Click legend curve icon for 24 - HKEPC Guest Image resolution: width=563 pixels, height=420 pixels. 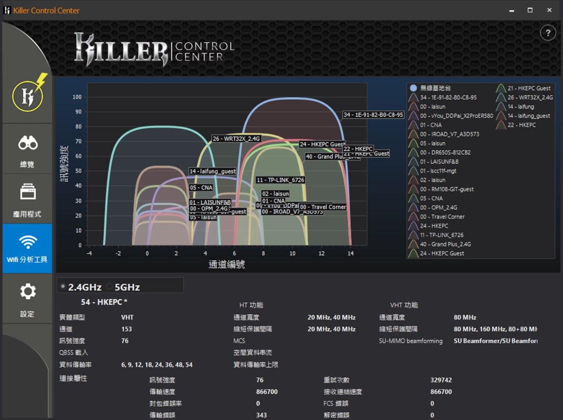click(x=414, y=253)
